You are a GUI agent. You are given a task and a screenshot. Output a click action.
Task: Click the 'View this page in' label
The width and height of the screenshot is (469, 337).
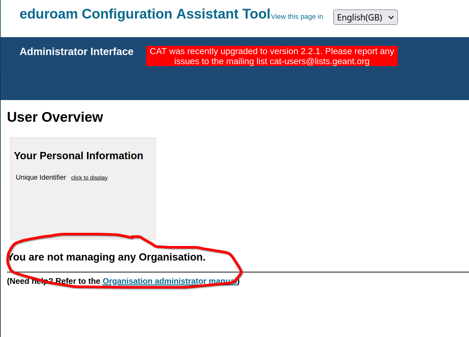click(297, 17)
